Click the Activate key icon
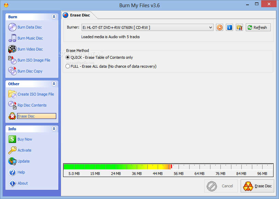 point(12,150)
